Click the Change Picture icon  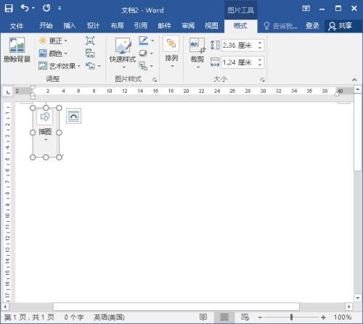click(x=90, y=53)
